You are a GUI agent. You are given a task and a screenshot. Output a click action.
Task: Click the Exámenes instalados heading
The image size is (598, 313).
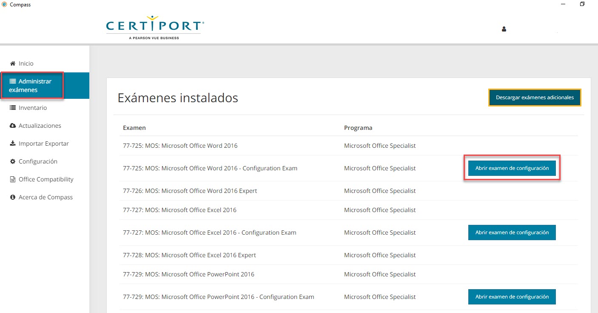(178, 98)
